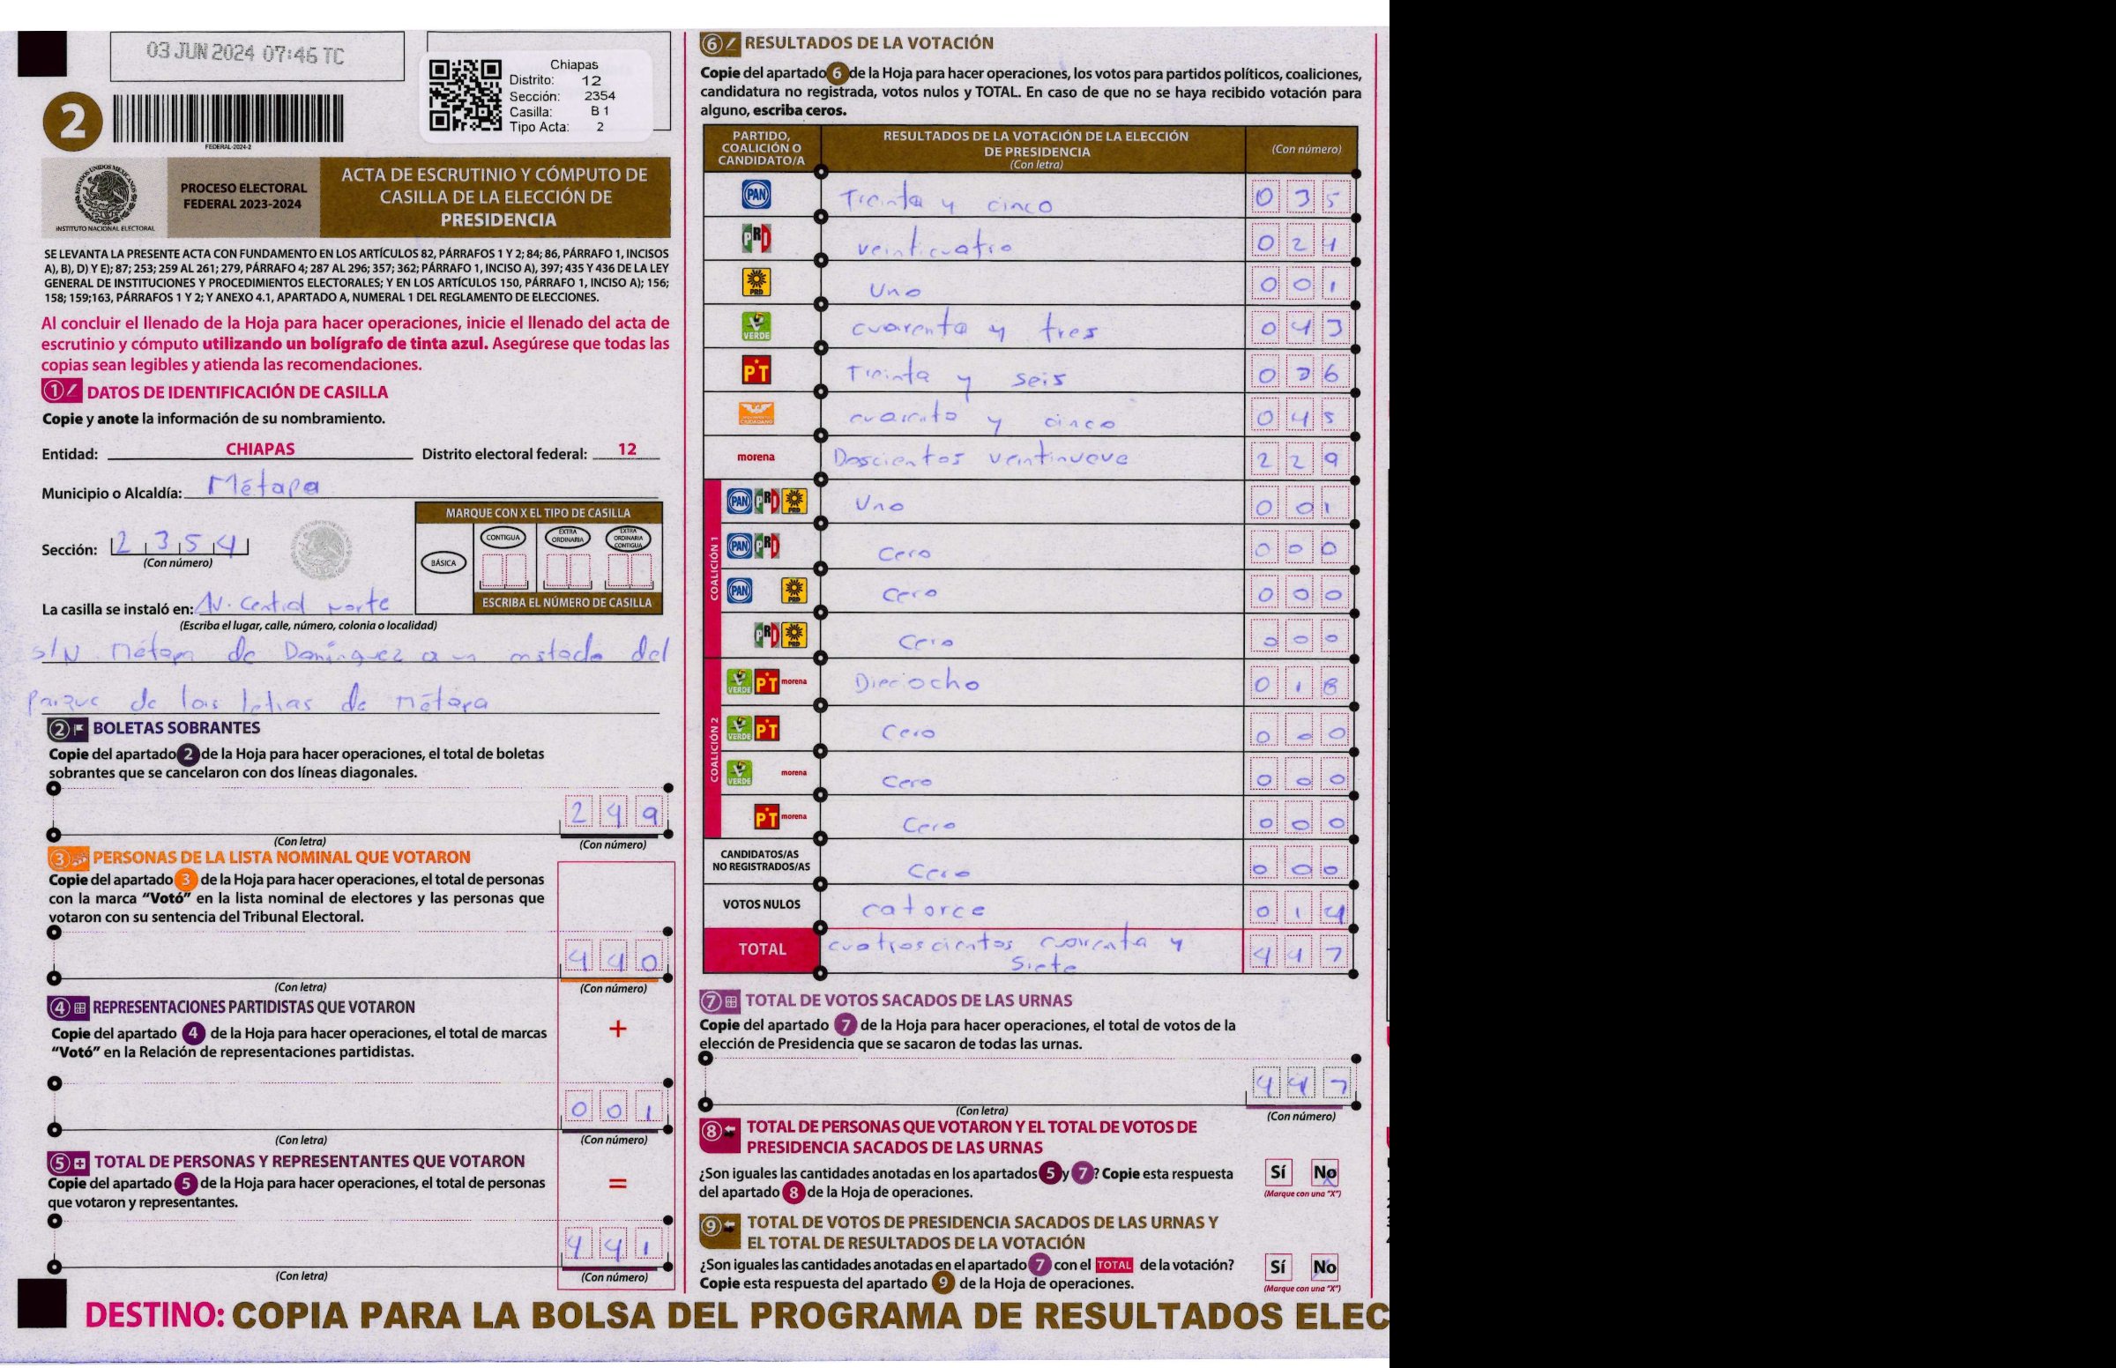Click the Instituto Nacional Electoral emblem
The width and height of the screenshot is (2116, 1368).
[105, 199]
